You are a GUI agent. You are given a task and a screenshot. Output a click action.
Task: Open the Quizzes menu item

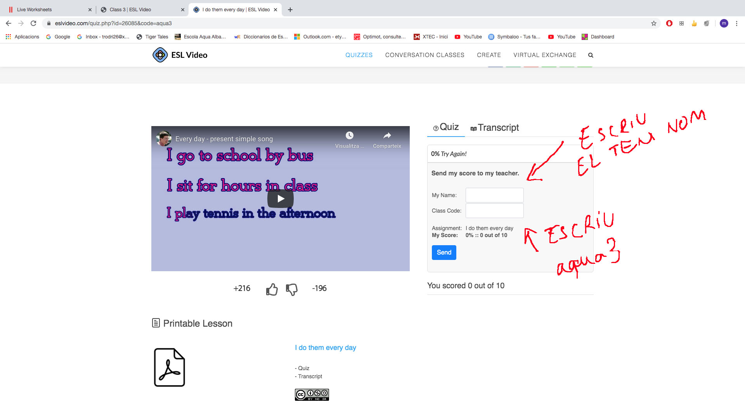coord(359,55)
